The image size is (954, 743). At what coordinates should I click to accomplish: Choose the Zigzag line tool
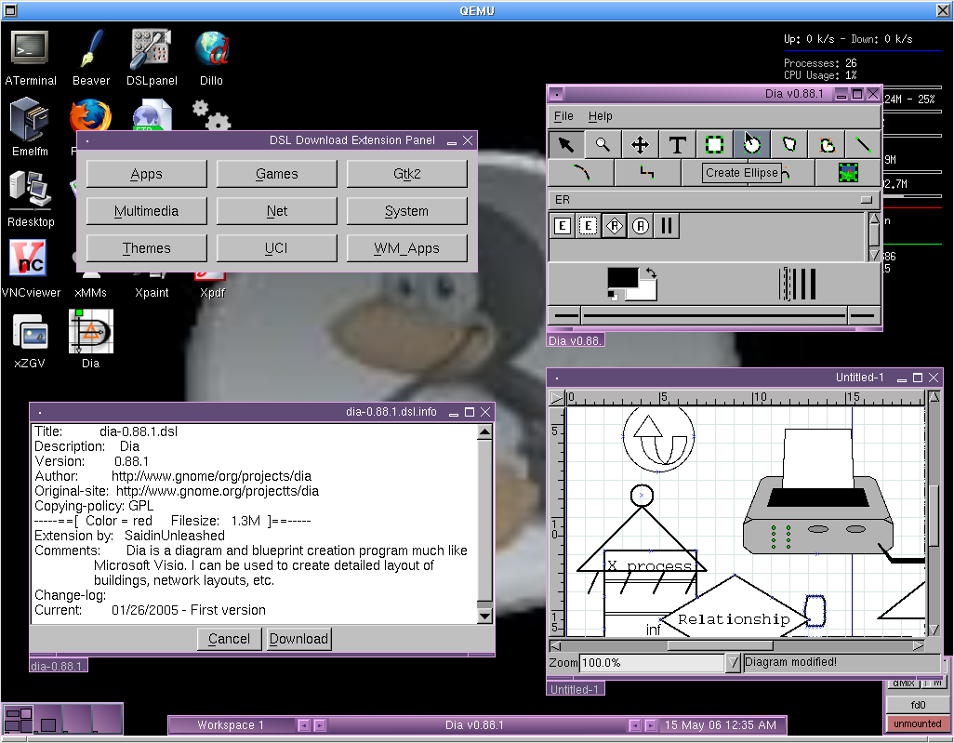click(x=647, y=173)
